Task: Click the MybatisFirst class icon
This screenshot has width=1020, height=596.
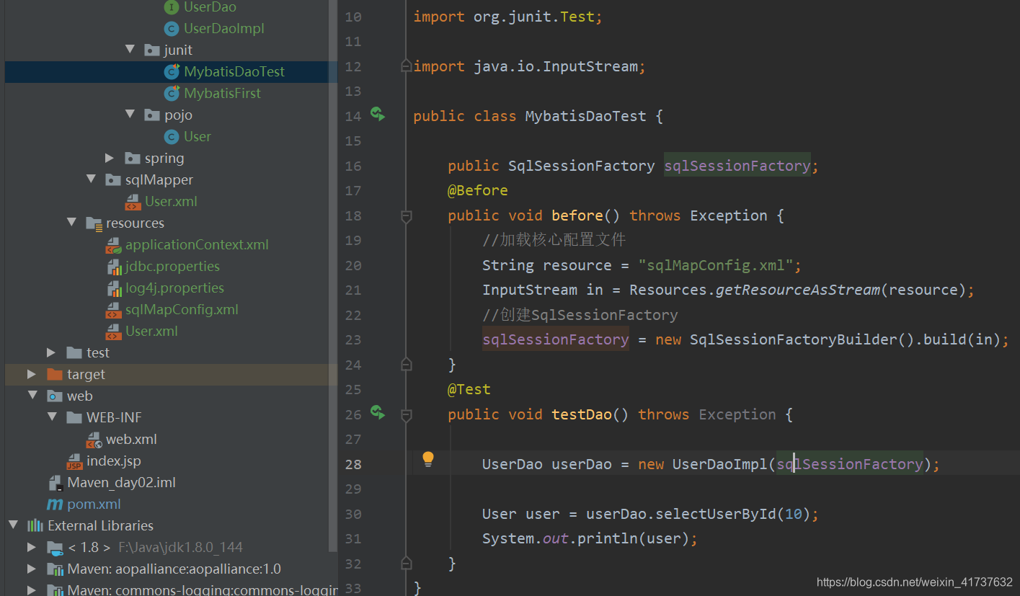Action: (x=172, y=93)
